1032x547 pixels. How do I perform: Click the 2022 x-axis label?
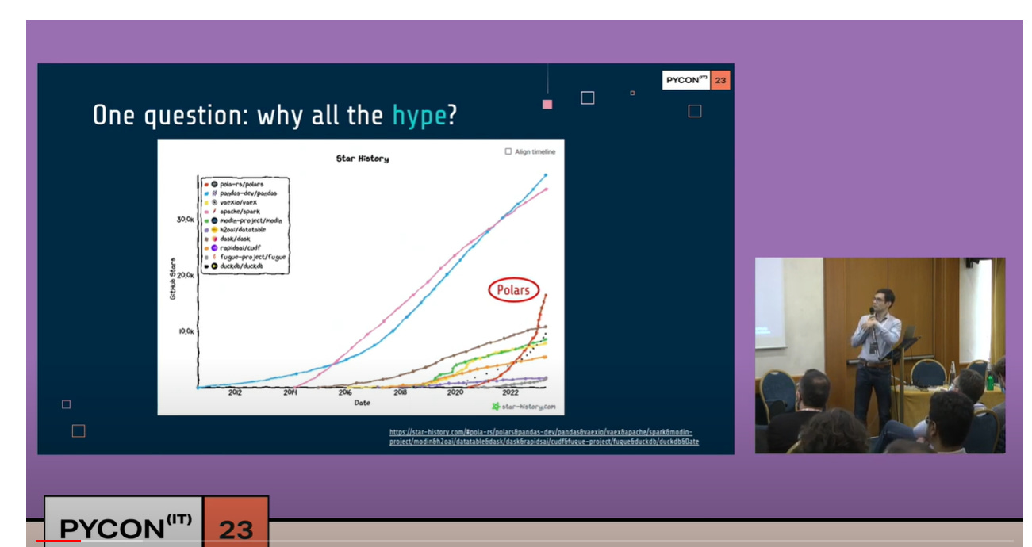pos(510,392)
